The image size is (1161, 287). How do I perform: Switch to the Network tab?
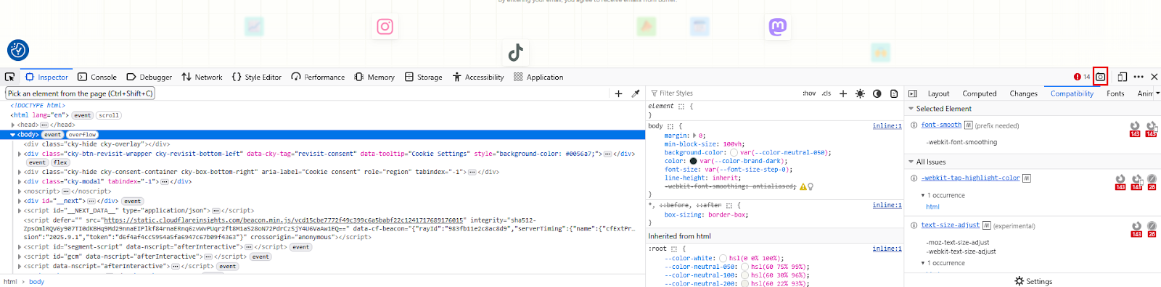click(202, 77)
